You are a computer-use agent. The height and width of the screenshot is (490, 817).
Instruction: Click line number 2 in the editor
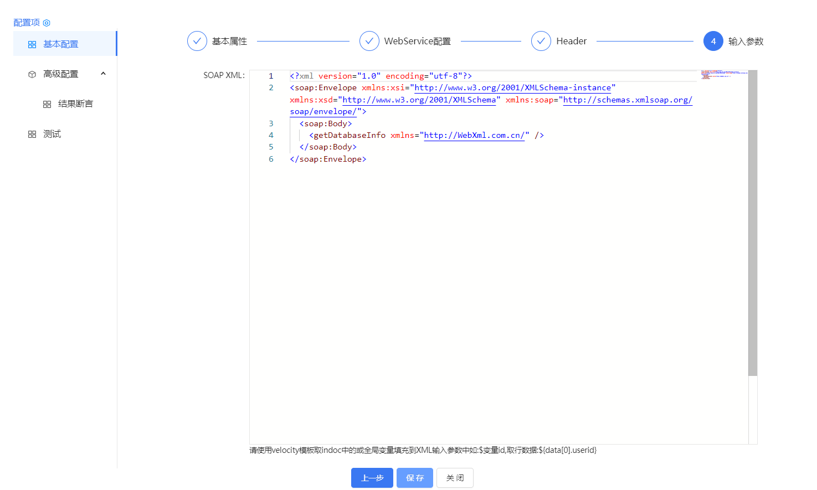271,87
